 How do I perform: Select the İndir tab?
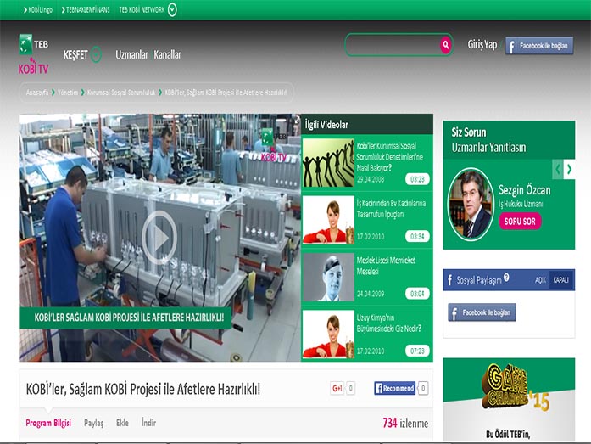(149, 423)
